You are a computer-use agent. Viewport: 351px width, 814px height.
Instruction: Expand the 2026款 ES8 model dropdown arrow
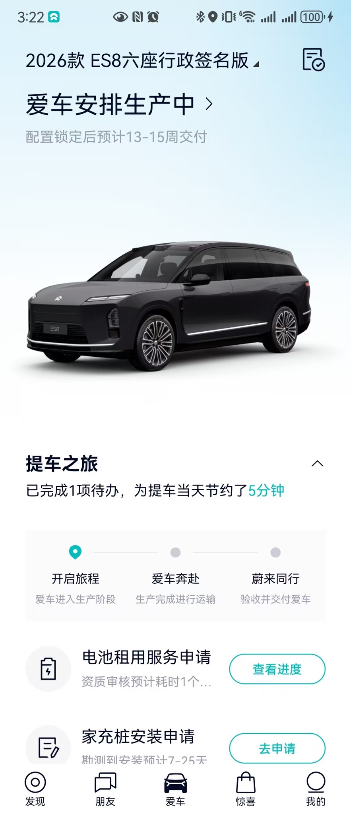(256, 64)
